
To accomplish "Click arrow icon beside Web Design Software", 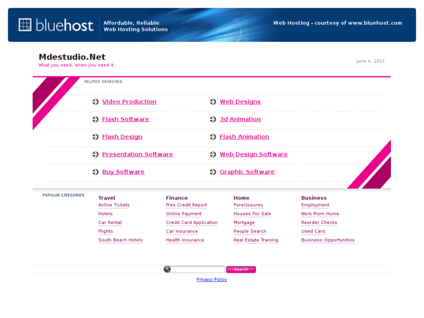I will pos(213,154).
